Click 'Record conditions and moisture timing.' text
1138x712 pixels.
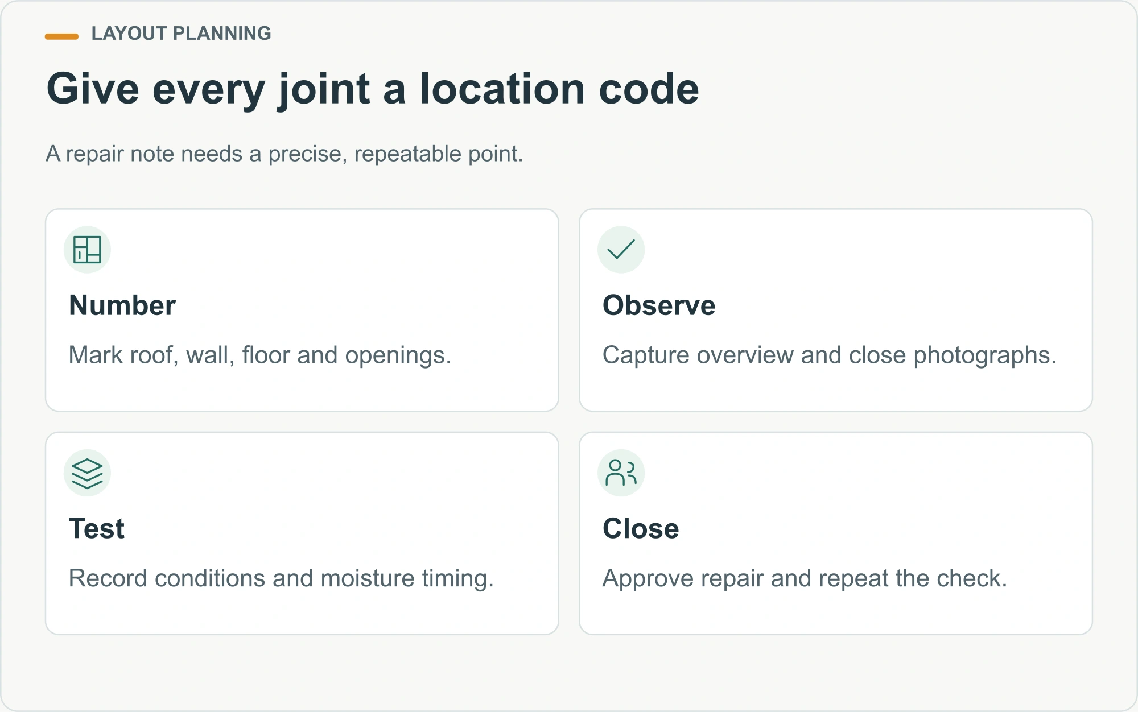click(x=281, y=578)
